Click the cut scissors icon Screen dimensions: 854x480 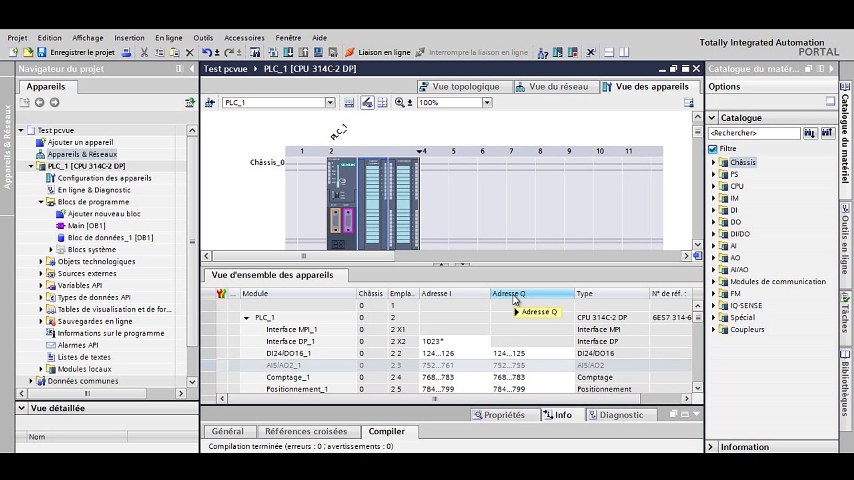tap(144, 52)
